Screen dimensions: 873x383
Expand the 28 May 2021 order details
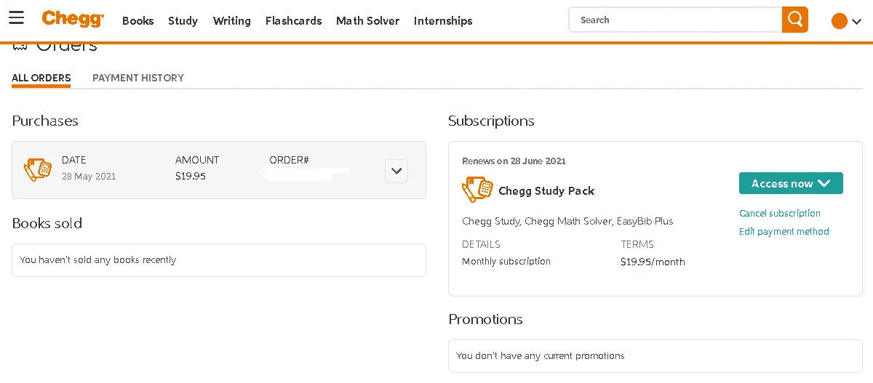(x=396, y=171)
